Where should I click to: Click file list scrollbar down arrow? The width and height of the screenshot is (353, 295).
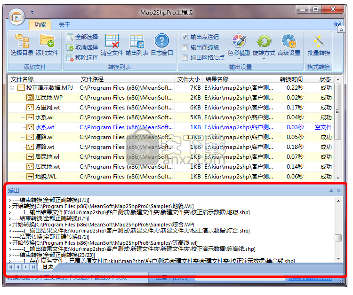click(x=338, y=178)
